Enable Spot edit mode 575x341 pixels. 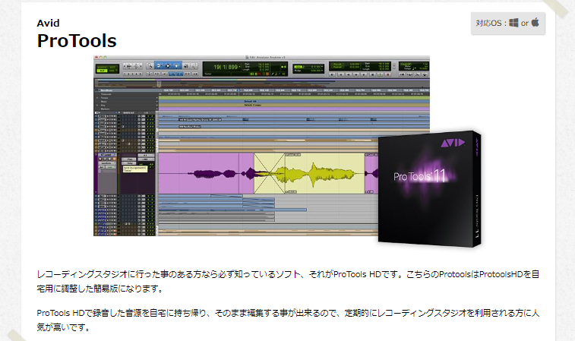tap(112, 67)
